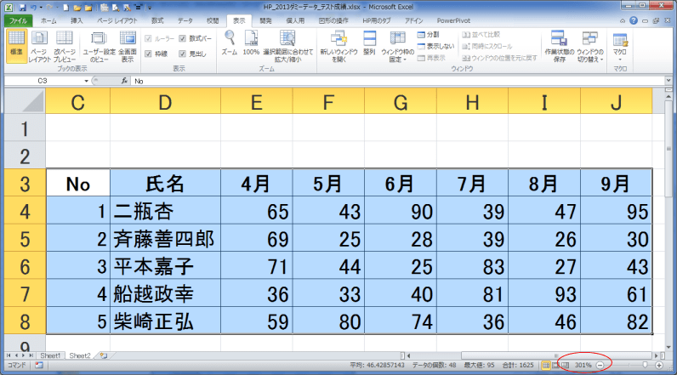
Task: Select the 氏名 header cell
Action: [165, 184]
